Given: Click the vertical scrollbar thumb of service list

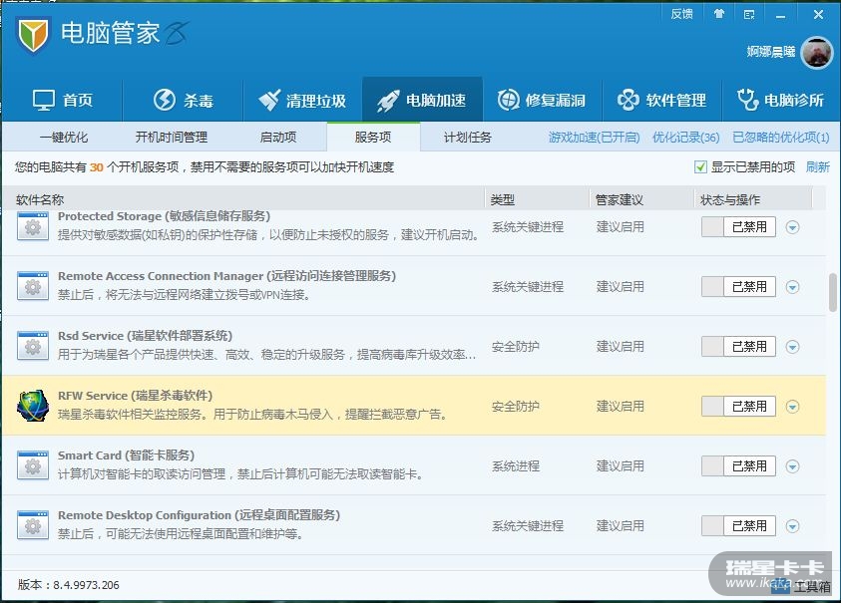Looking at the screenshot, I should 832,292.
